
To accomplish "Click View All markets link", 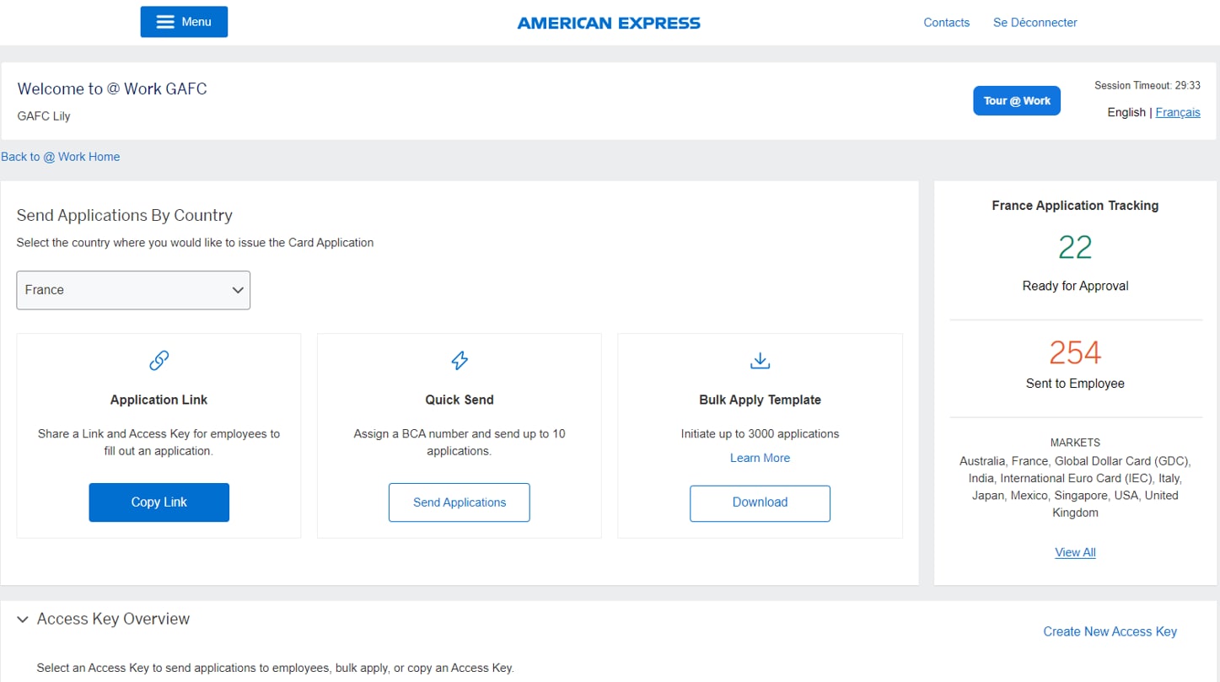I will (1075, 552).
